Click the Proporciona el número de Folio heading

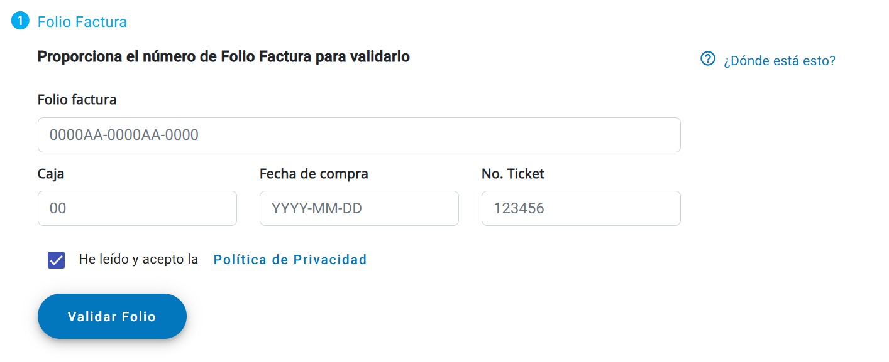point(224,56)
